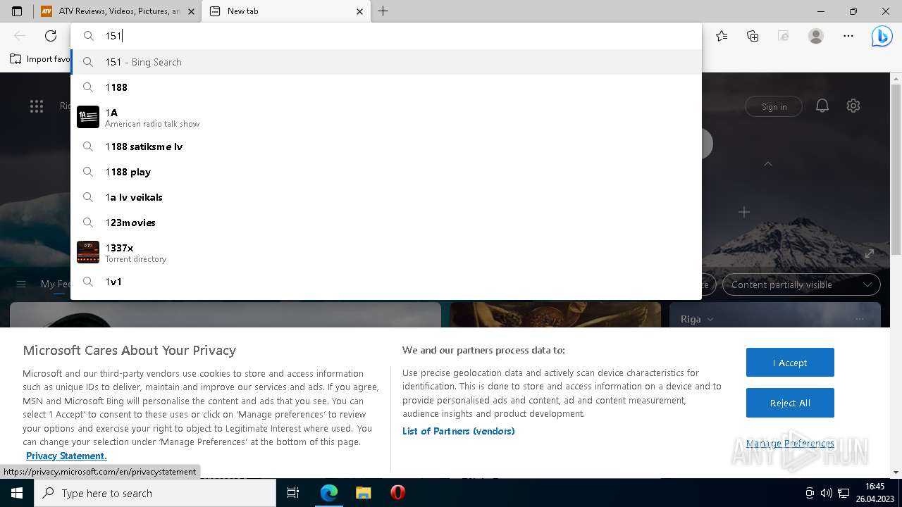This screenshot has height=507, width=902.
Task: Close the ATV Reviews tab
Action: [191, 11]
